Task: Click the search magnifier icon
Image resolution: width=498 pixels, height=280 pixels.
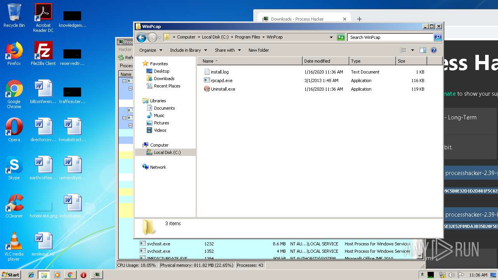Action: click(x=438, y=37)
